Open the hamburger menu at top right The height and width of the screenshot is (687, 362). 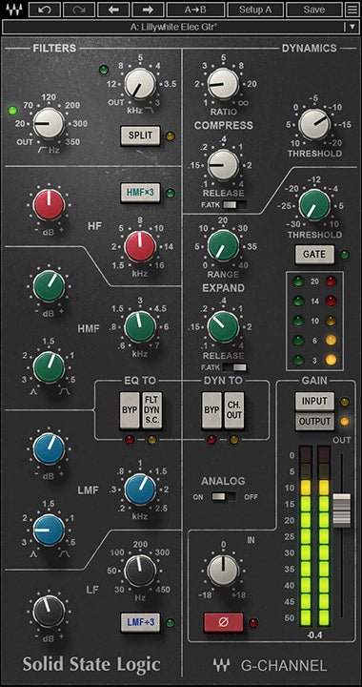(x=352, y=10)
